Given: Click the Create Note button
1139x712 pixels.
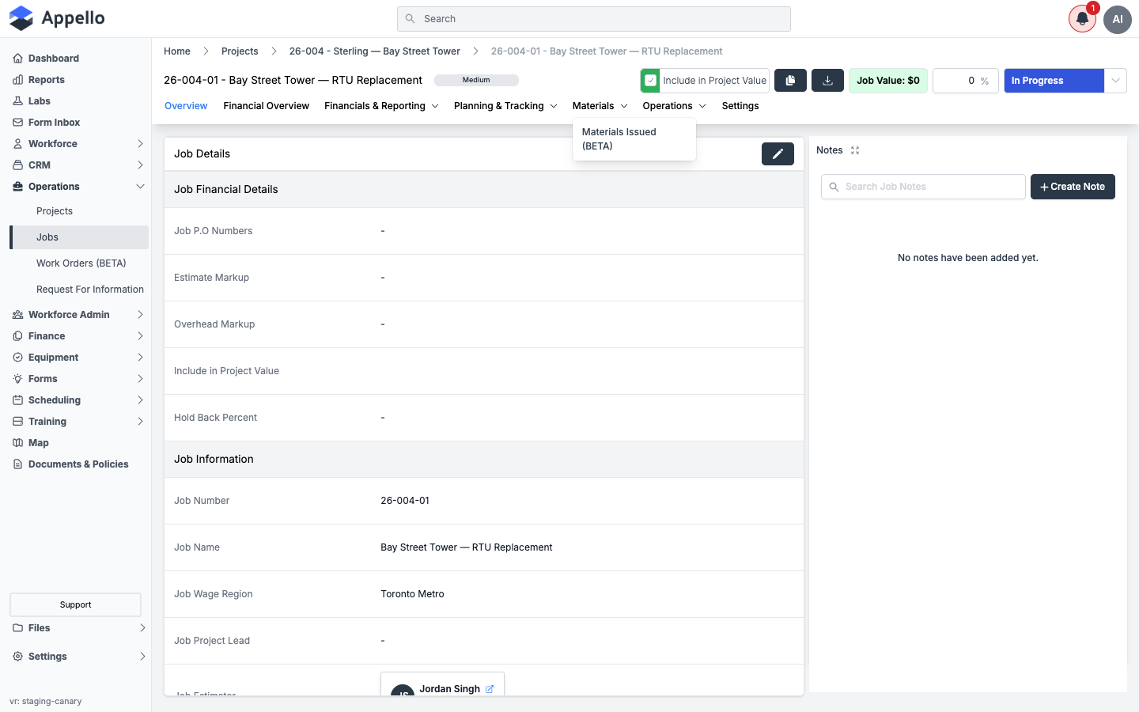Looking at the screenshot, I should pos(1073,187).
